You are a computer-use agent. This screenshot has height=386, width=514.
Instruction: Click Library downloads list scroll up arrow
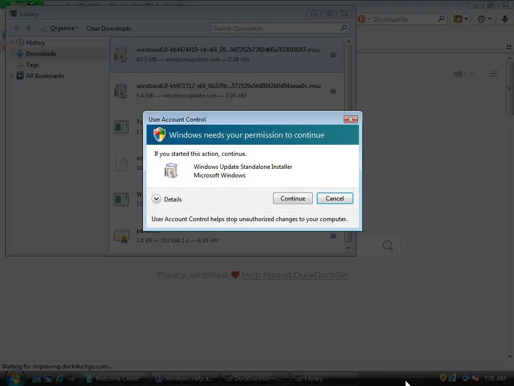pos(348,41)
